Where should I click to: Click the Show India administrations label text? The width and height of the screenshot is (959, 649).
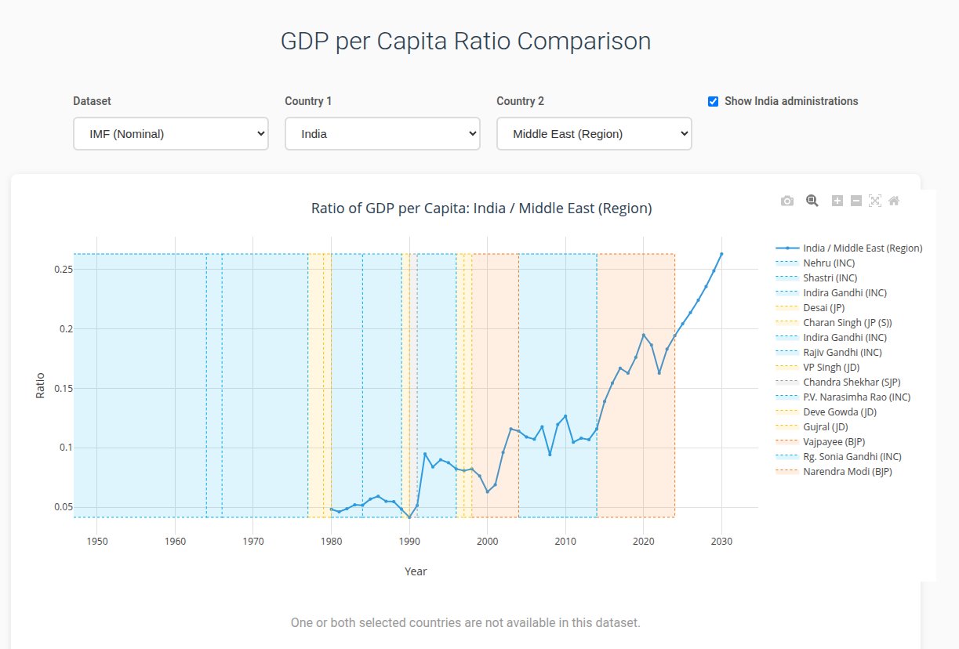[791, 101]
